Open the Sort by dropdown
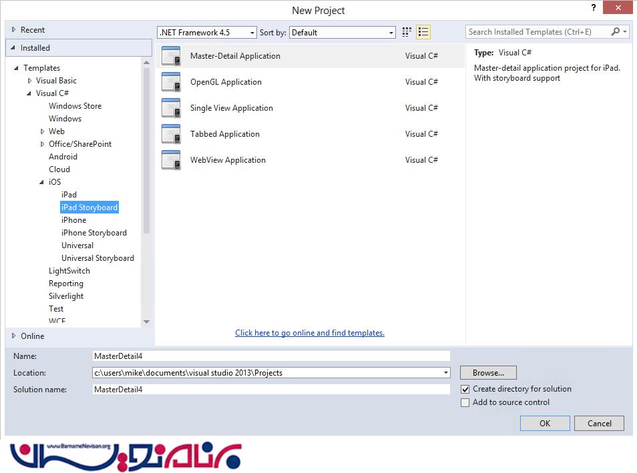This screenshot has width=637, height=473. pos(343,33)
